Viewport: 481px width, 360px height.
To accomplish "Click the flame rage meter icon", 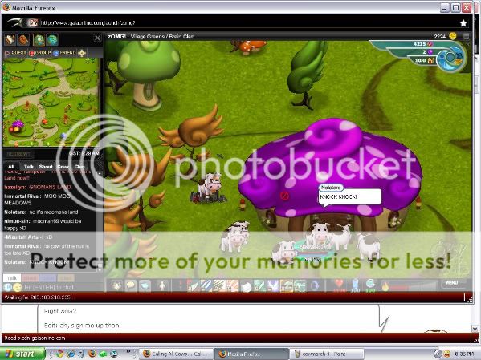I will coord(385,286).
